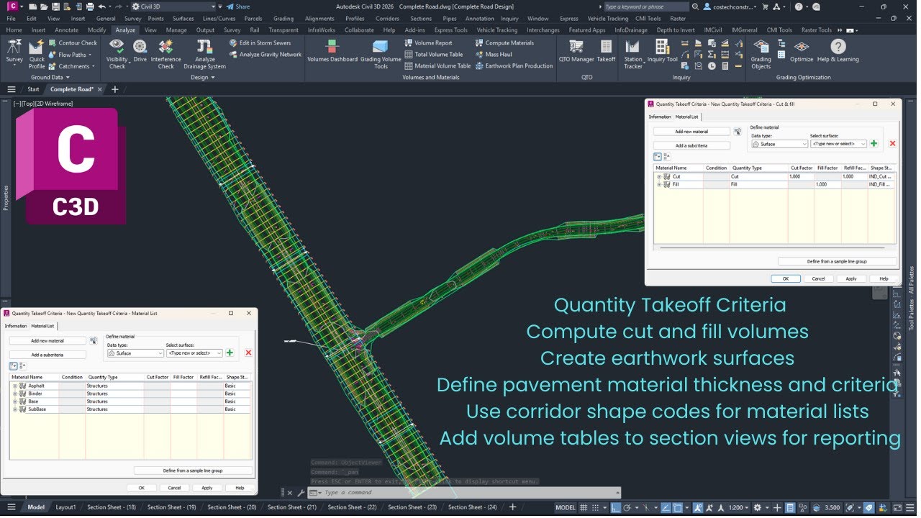The image size is (921, 518).
Task: Expand the Asphalt material row
Action: pyautogui.click(x=15, y=386)
